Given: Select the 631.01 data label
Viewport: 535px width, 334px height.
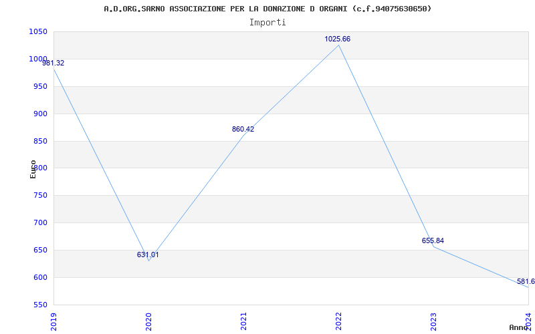Looking at the screenshot, I should click(148, 255).
